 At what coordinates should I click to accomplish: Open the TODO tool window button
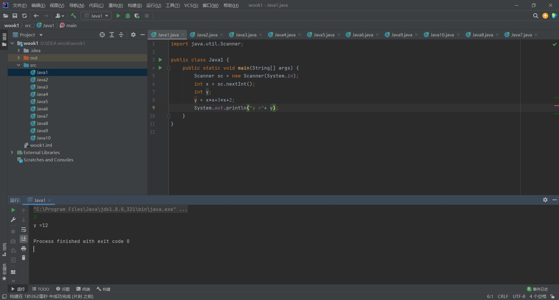pyautogui.click(x=41, y=289)
